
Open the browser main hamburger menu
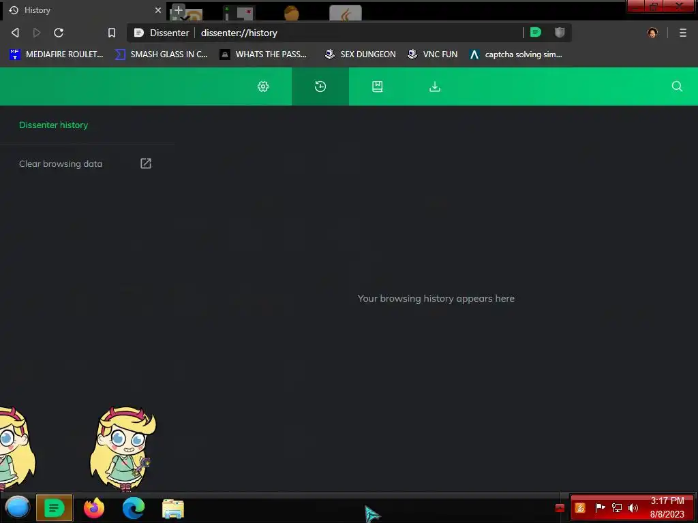point(683,33)
